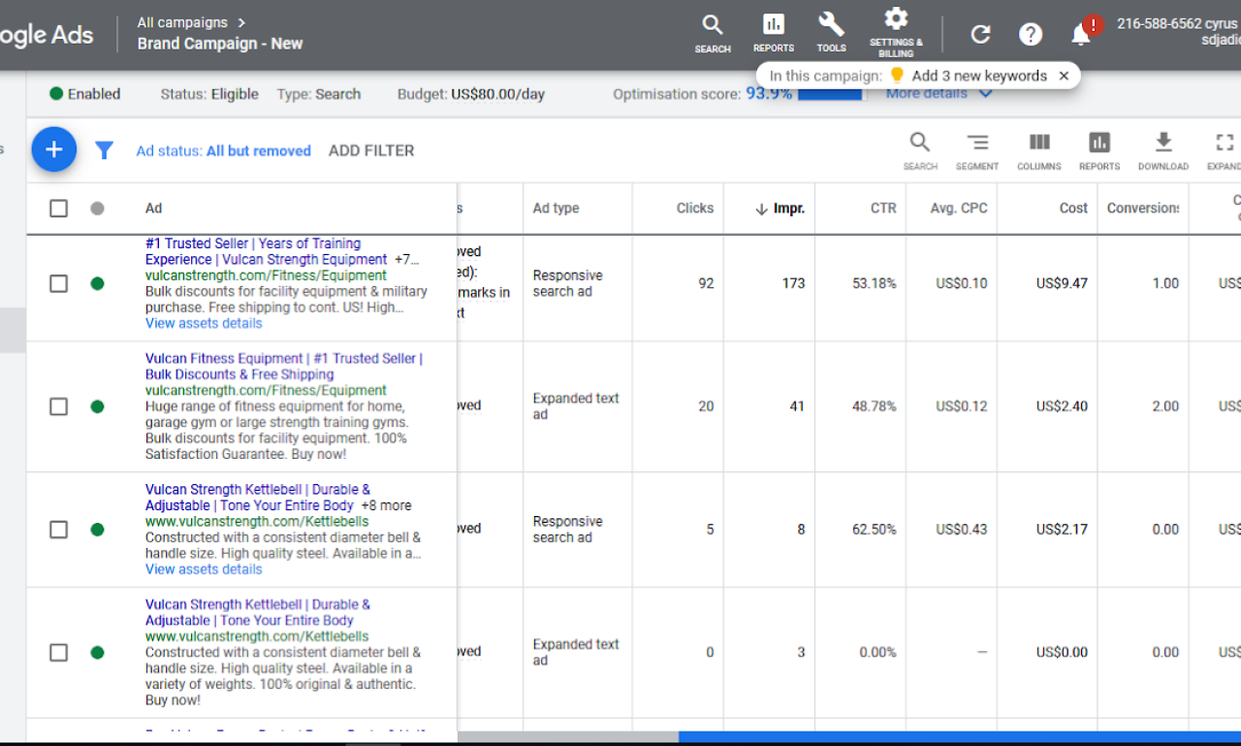Click the blue filter funnel icon
1241x746 pixels.
[104, 150]
